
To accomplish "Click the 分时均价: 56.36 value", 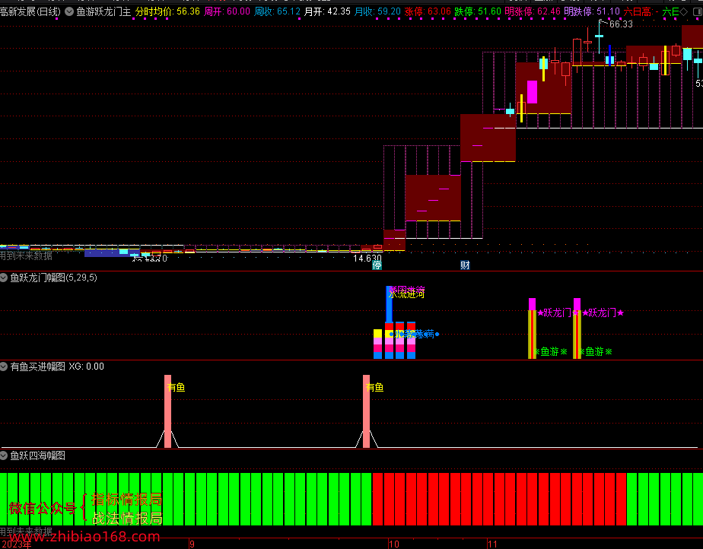I will tap(167, 11).
